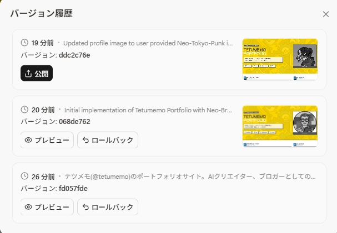Click the clock icon beside 26 分前

[24, 177]
